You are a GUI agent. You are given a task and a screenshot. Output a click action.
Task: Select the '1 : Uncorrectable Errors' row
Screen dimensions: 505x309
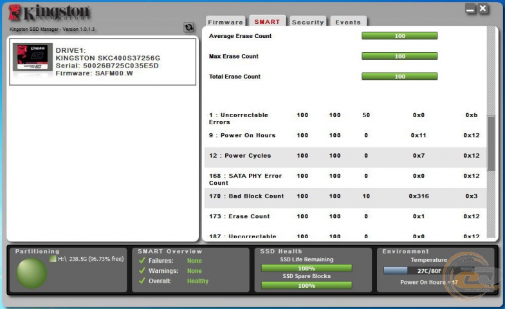(x=345, y=118)
